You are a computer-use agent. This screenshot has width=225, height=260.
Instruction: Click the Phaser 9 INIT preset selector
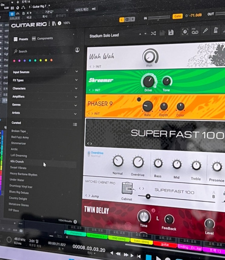click(94, 114)
